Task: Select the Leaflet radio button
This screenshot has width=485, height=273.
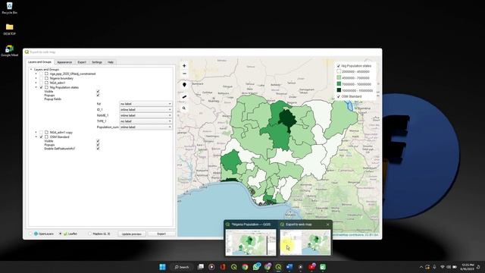Action: pos(61,234)
